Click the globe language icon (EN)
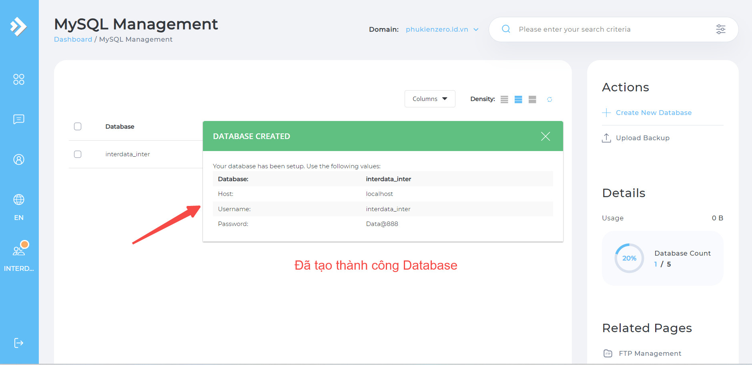This screenshot has height=365, width=752. pyautogui.click(x=19, y=200)
